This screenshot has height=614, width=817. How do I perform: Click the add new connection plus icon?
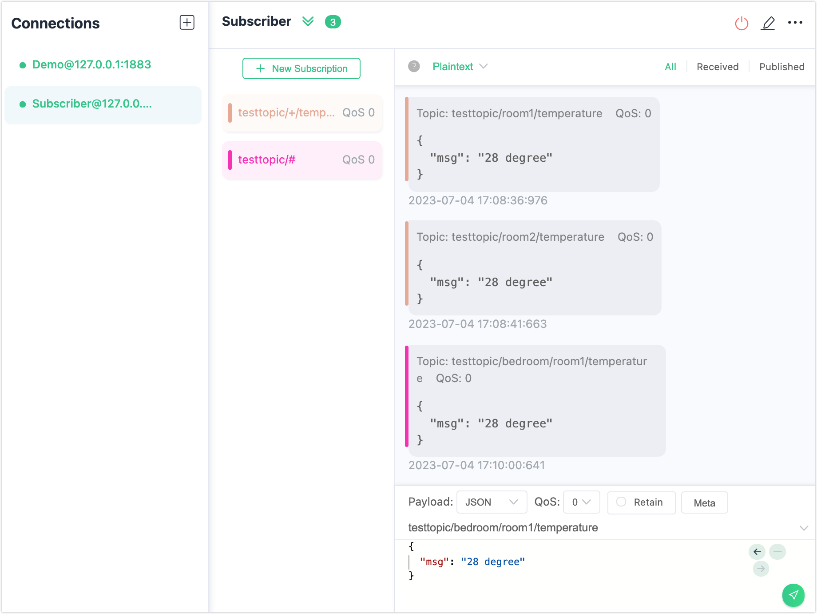[x=187, y=23]
